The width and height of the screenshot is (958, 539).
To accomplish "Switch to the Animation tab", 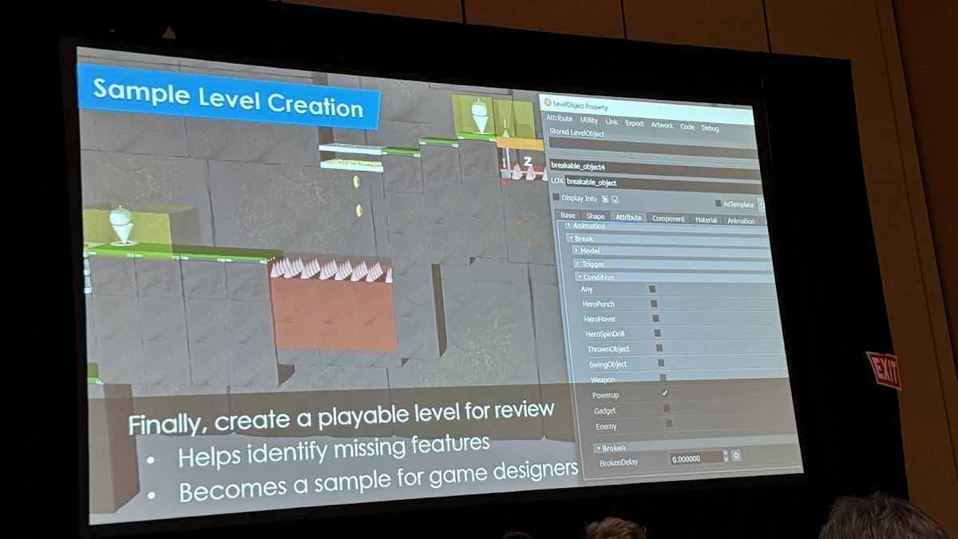I will (x=741, y=221).
